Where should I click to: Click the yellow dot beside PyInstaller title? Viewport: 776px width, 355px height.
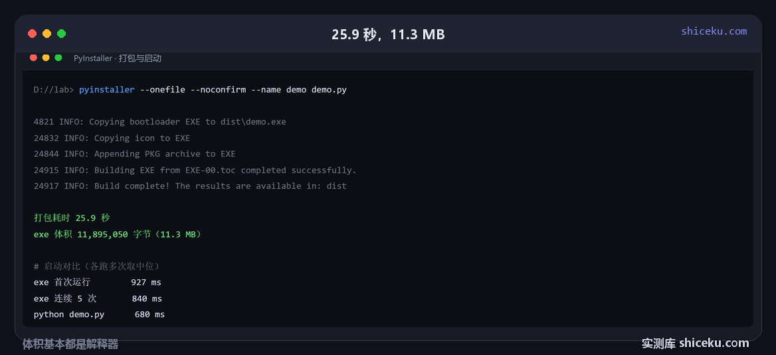click(x=46, y=57)
